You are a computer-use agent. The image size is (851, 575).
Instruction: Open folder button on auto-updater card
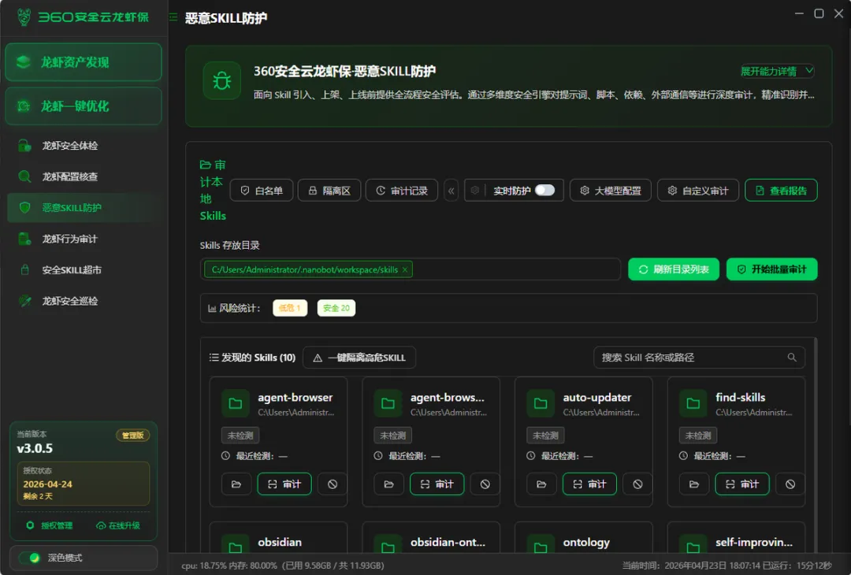541,484
